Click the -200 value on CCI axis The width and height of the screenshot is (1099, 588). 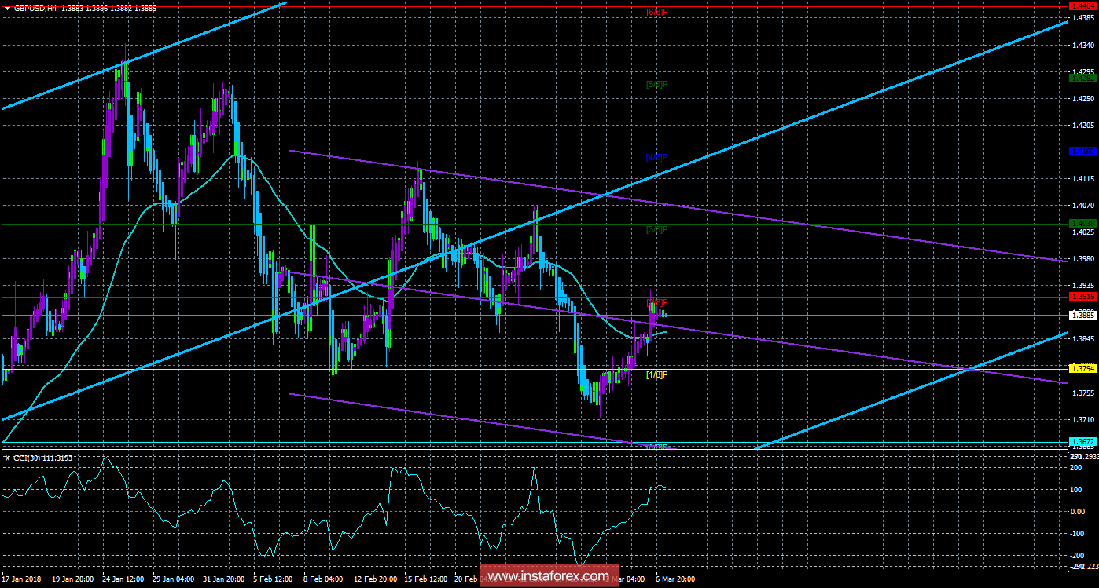(x=1079, y=555)
